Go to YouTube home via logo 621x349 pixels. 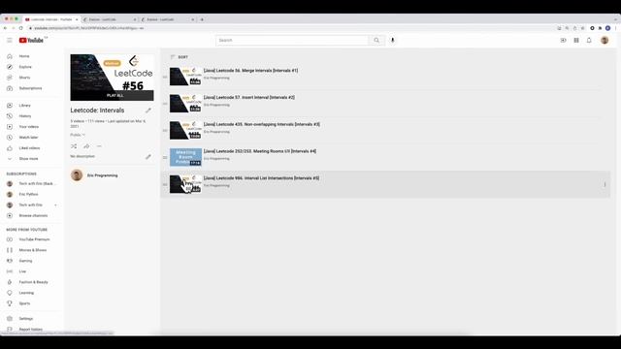pyautogui.click(x=31, y=41)
